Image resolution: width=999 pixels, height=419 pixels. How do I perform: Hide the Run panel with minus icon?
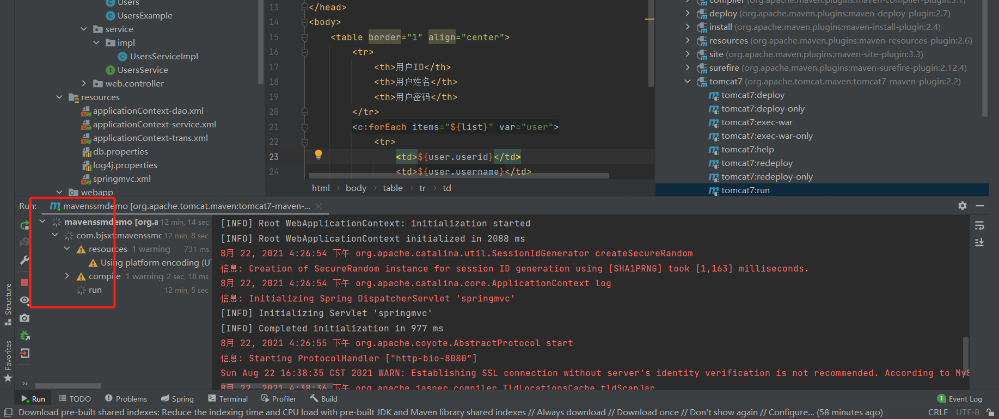point(980,206)
